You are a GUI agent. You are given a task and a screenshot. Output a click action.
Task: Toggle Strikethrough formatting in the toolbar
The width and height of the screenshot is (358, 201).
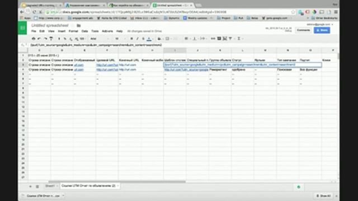coord(143,39)
